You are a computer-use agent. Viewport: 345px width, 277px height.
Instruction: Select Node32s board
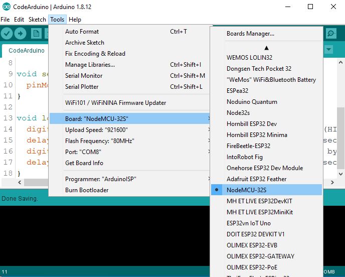(x=266, y=112)
